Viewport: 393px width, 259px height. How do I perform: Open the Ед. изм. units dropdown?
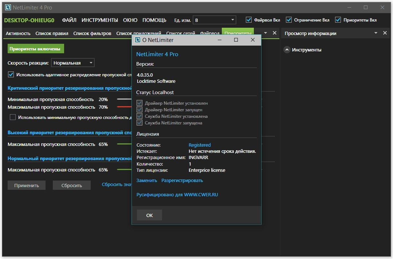pos(214,20)
